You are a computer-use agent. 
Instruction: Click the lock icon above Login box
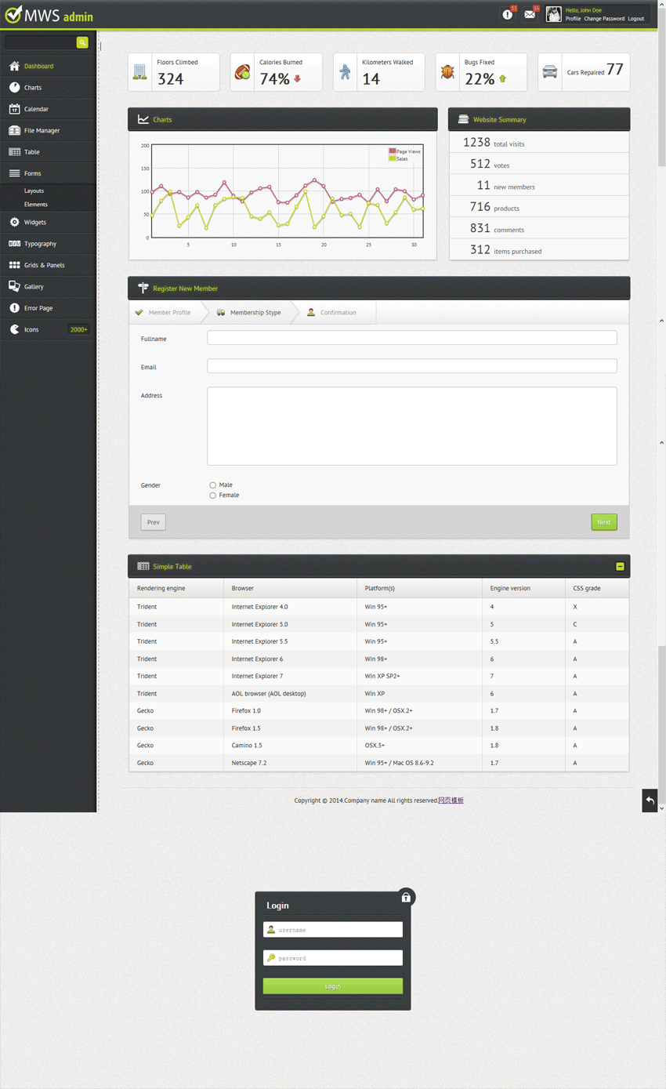(x=406, y=898)
